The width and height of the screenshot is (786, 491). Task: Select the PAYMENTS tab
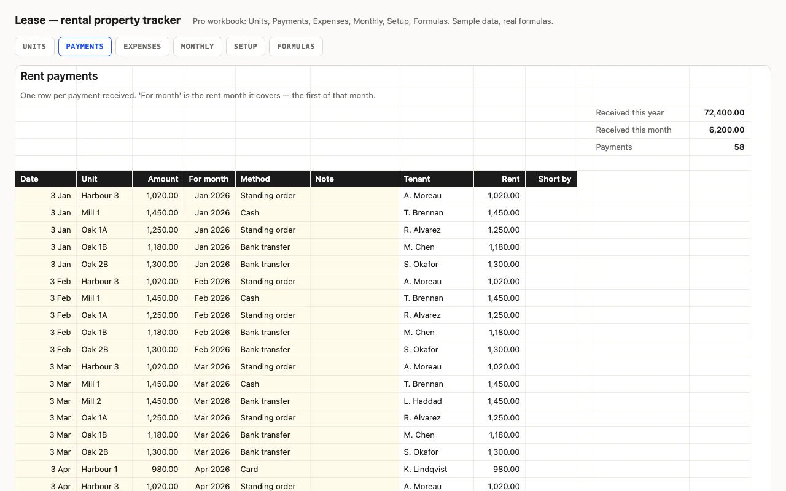pos(85,47)
